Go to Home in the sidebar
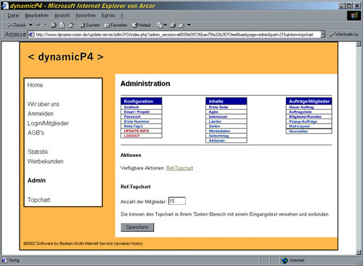The width and height of the screenshot is (363, 266). pyautogui.click(x=35, y=85)
